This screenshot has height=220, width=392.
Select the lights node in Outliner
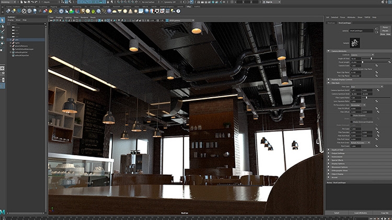(17, 43)
